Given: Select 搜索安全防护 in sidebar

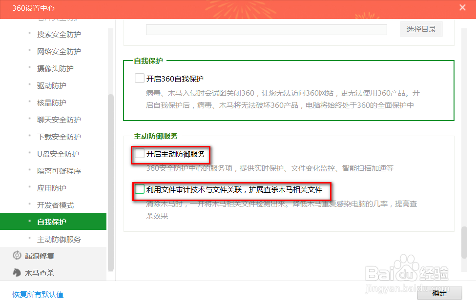Looking at the screenshot, I should tap(59, 34).
